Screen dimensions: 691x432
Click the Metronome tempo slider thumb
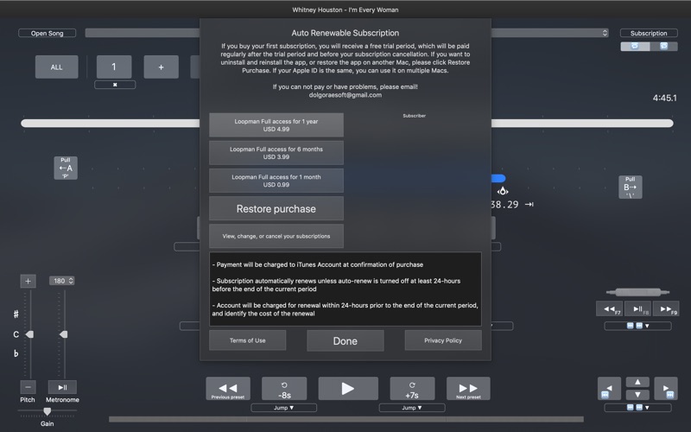click(x=64, y=334)
